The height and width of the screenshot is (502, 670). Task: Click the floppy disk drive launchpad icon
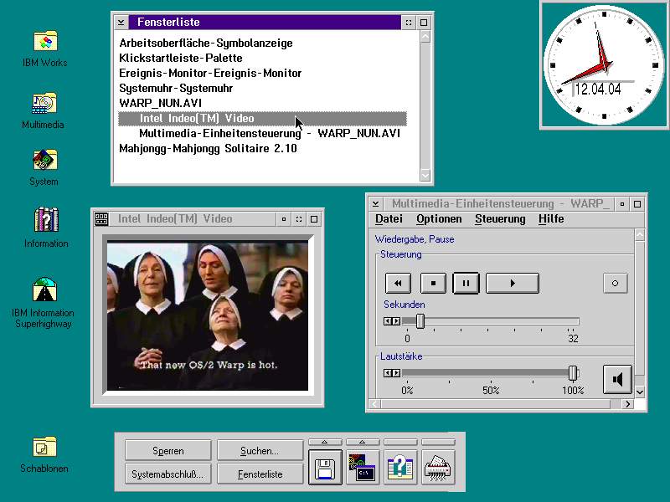[x=325, y=467]
